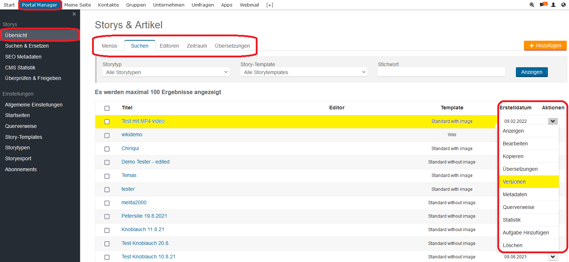Close the sidebar with the X icon
This screenshot has width=569, height=262.
(x=74, y=14)
